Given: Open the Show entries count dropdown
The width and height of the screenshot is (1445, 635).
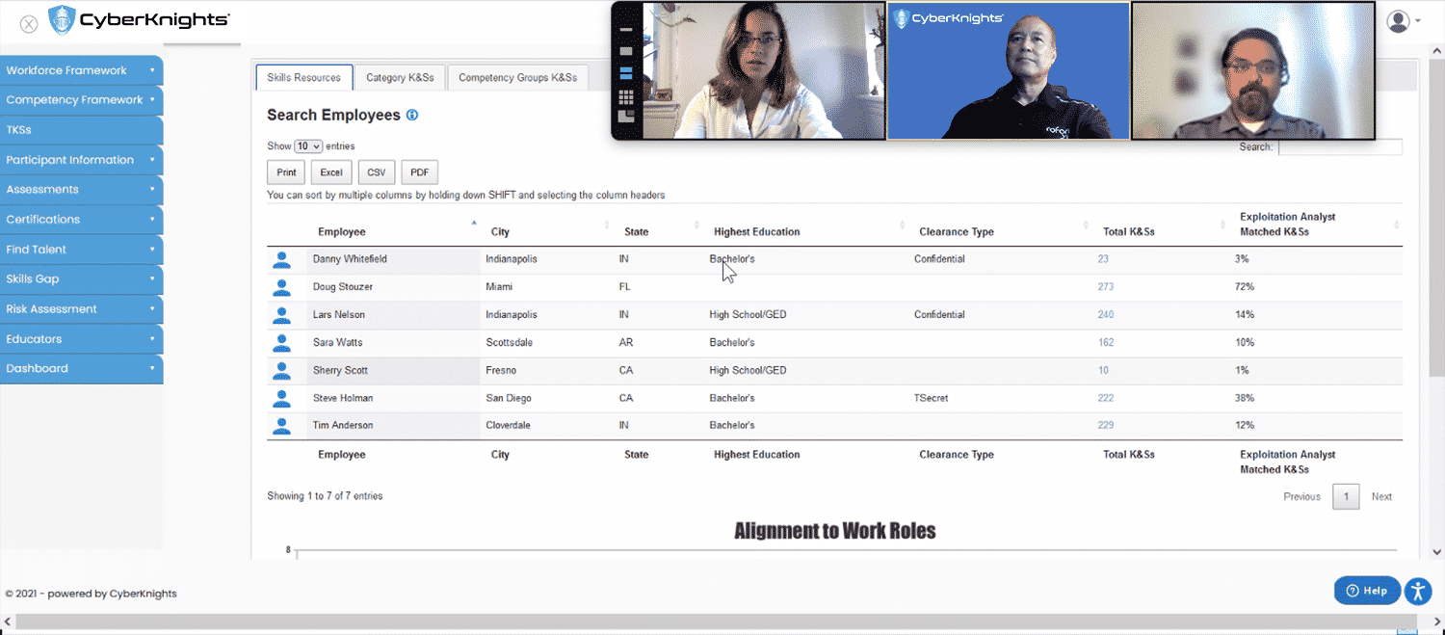Looking at the screenshot, I should [x=308, y=146].
